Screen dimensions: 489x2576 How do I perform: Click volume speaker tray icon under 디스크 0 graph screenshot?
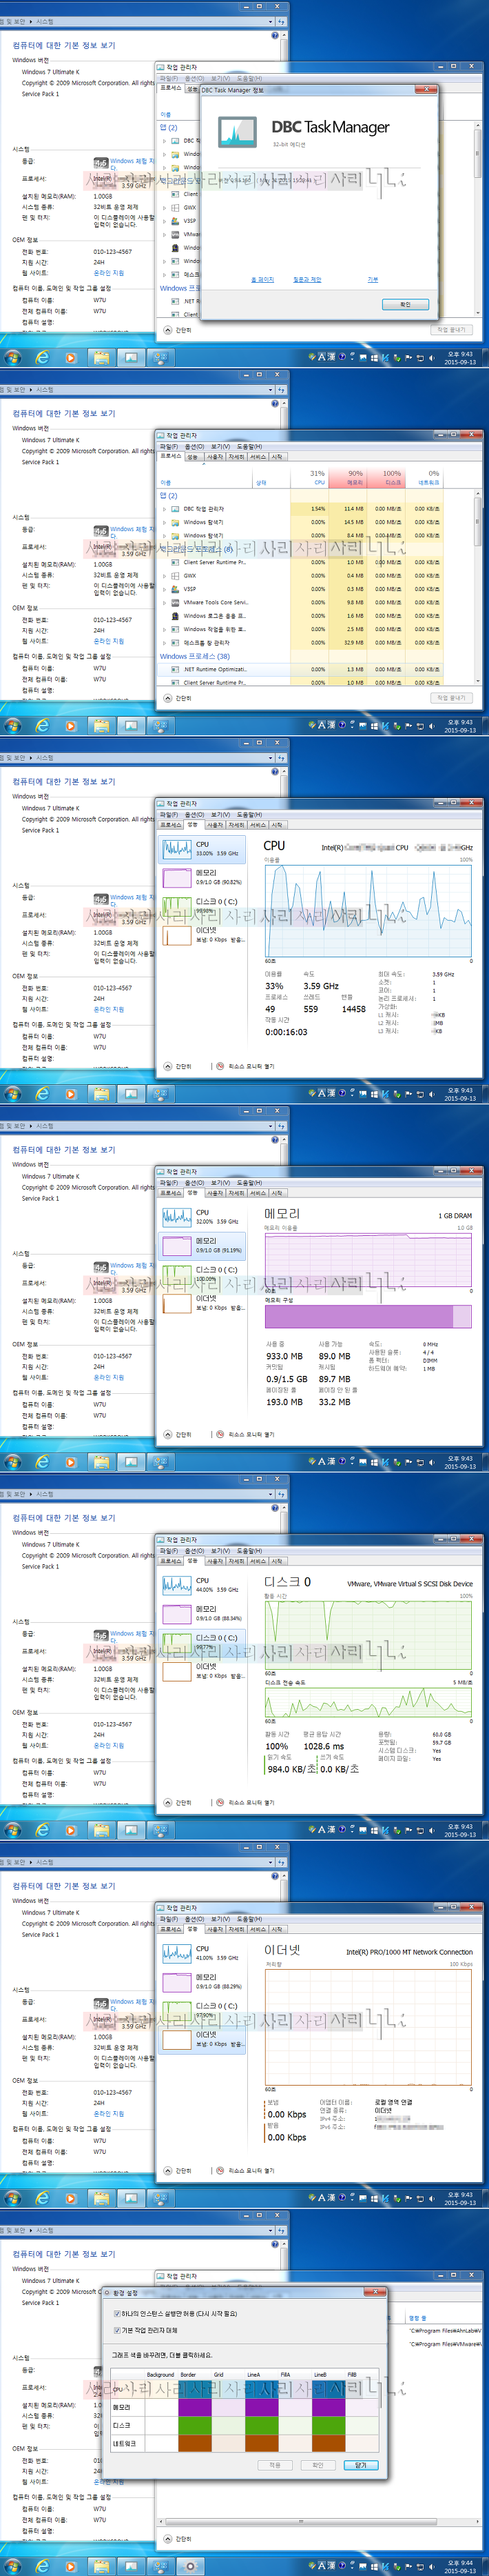pos(431,1830)
